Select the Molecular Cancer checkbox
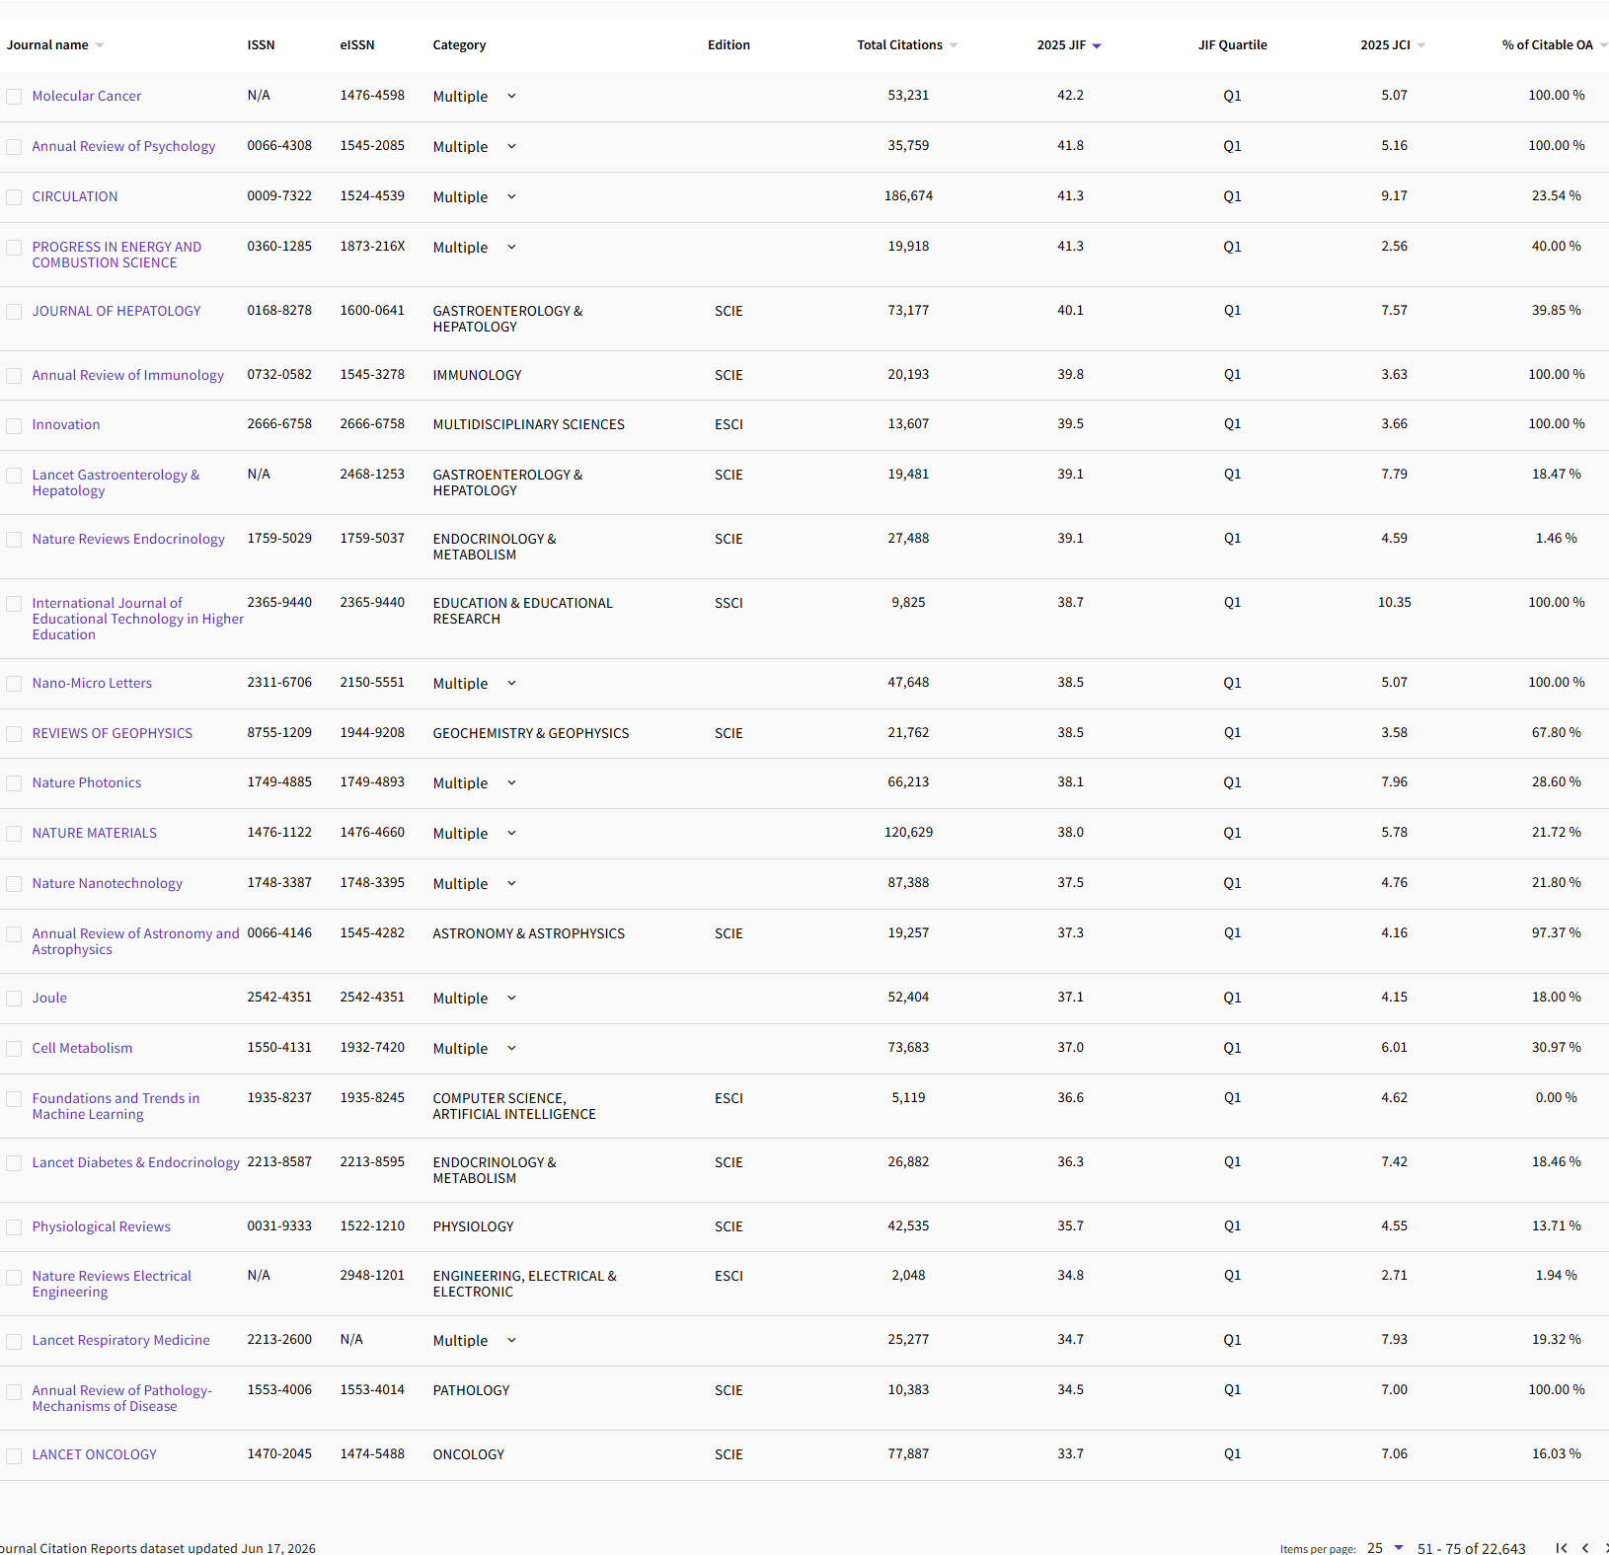 (x=14, y=97)
